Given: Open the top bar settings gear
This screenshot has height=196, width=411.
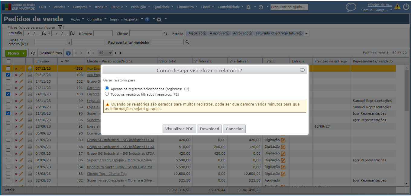Looking at the screenshot, I should point(248,7).
